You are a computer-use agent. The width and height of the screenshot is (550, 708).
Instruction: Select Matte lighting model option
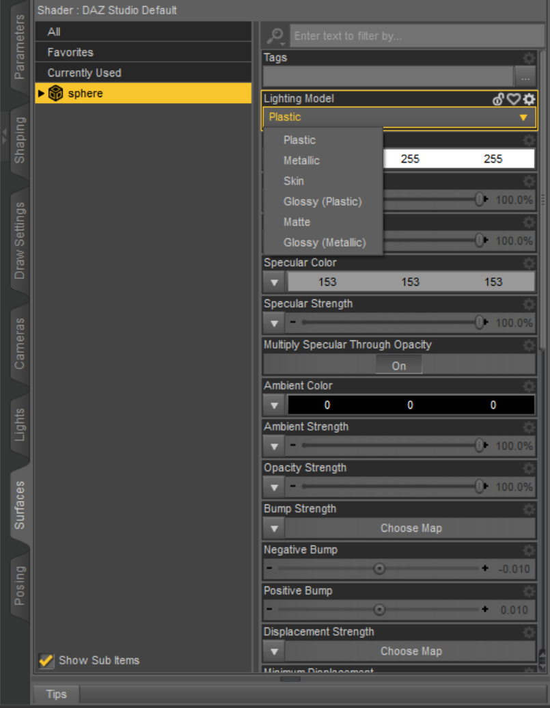click(x=323, y=222)
